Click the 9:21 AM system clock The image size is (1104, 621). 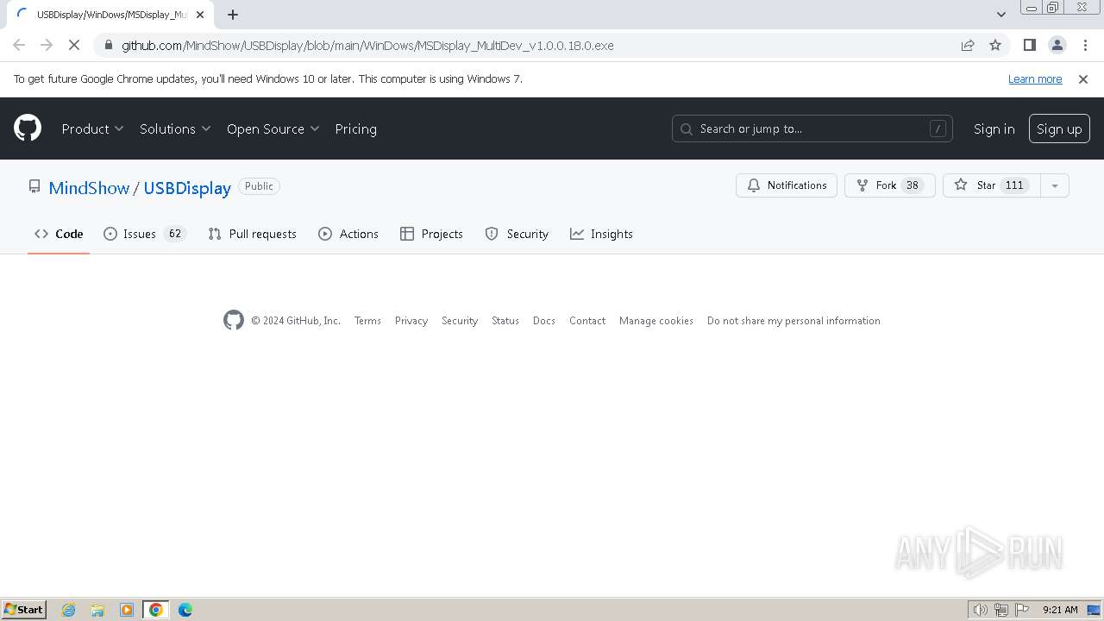[1060, 610]
